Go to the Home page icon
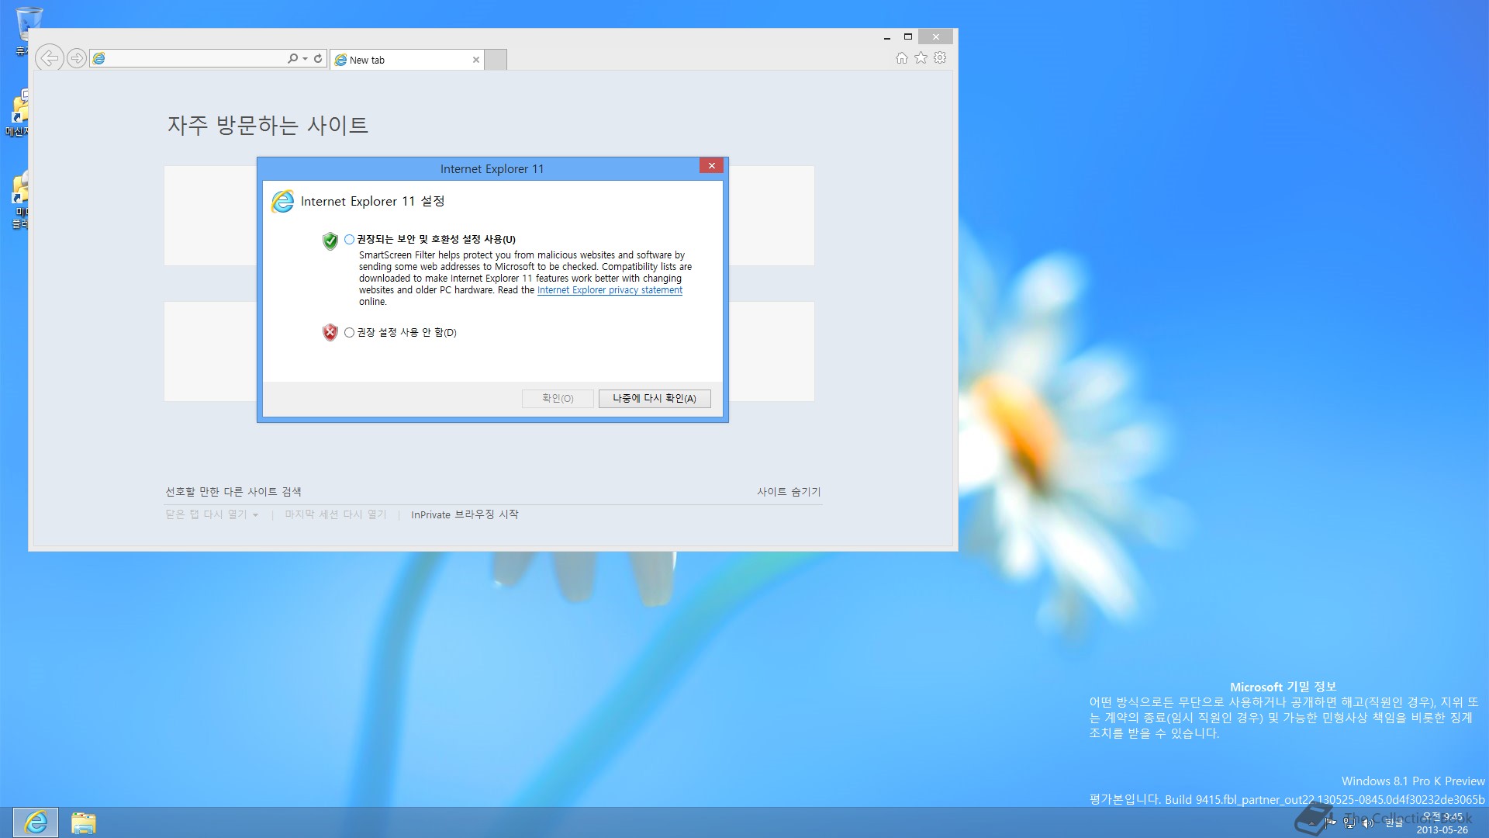Viewport: 1489px width, 838px height. [901, 57]
